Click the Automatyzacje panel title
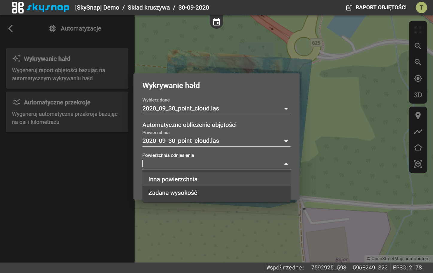The image size is (433, 273). point(81,28)
